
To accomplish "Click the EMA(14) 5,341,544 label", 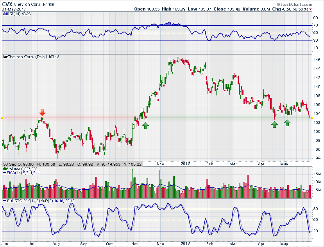I will pos(23,173).
